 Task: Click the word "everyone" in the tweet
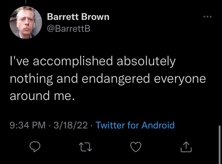pyautogui.click(x=180, y=78)
